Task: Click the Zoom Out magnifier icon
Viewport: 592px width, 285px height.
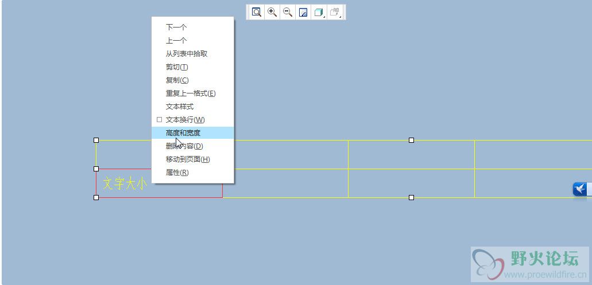Action: [288, 12]
